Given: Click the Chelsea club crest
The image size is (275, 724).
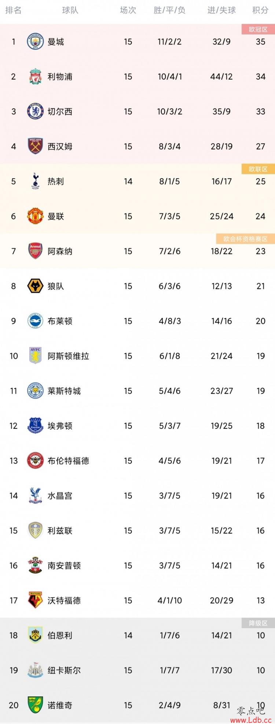Looking at the screenshot, I should (x=36, y=111).
